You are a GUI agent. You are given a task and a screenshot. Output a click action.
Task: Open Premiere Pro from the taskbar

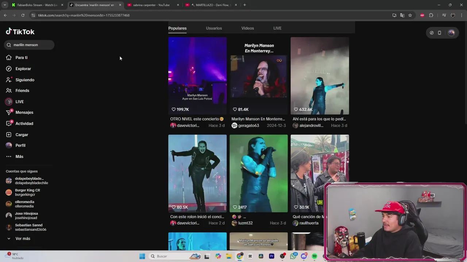coord(271,256)
